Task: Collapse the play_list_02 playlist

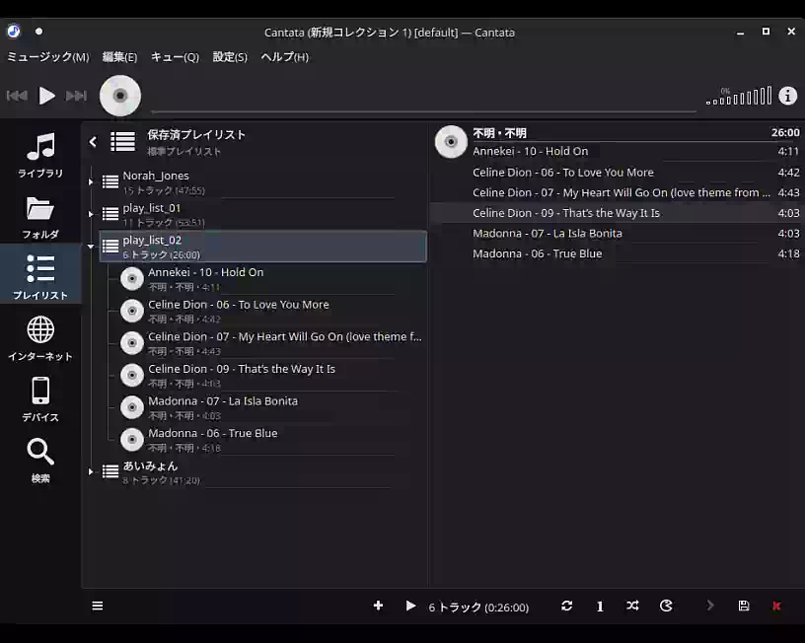Action: [91, 247]
